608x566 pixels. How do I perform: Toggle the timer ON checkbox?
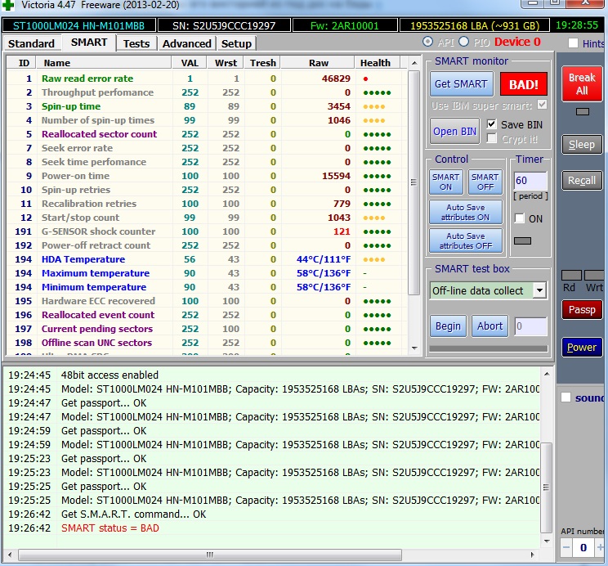point(520,218)
